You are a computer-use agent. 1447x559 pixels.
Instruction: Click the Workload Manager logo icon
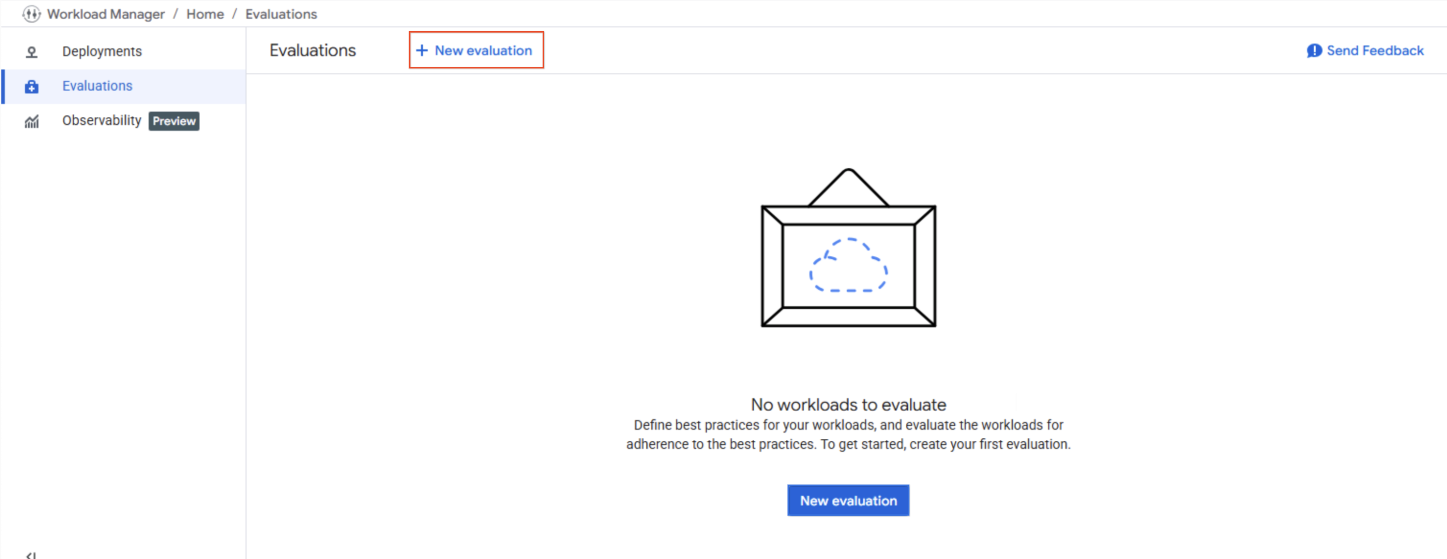click(x=32, y=14)
